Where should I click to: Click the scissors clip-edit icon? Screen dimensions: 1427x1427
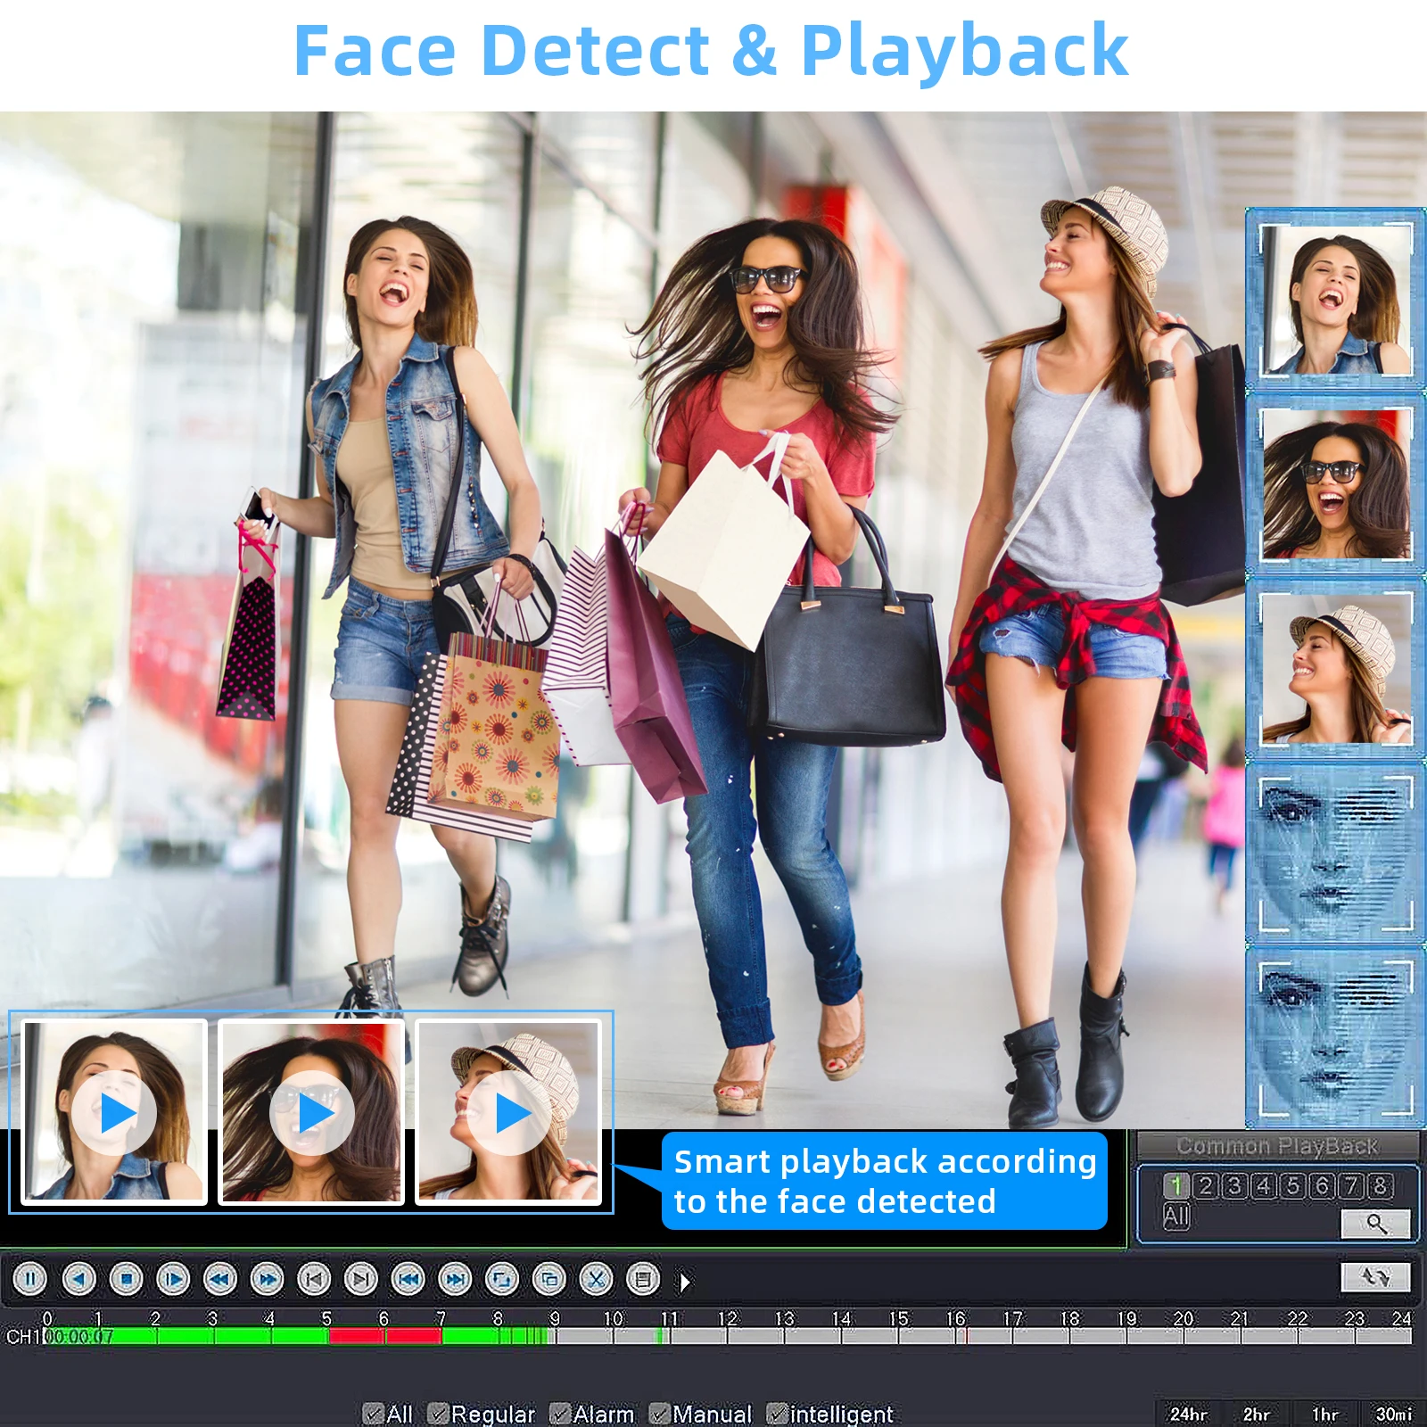click(597, 1280)
